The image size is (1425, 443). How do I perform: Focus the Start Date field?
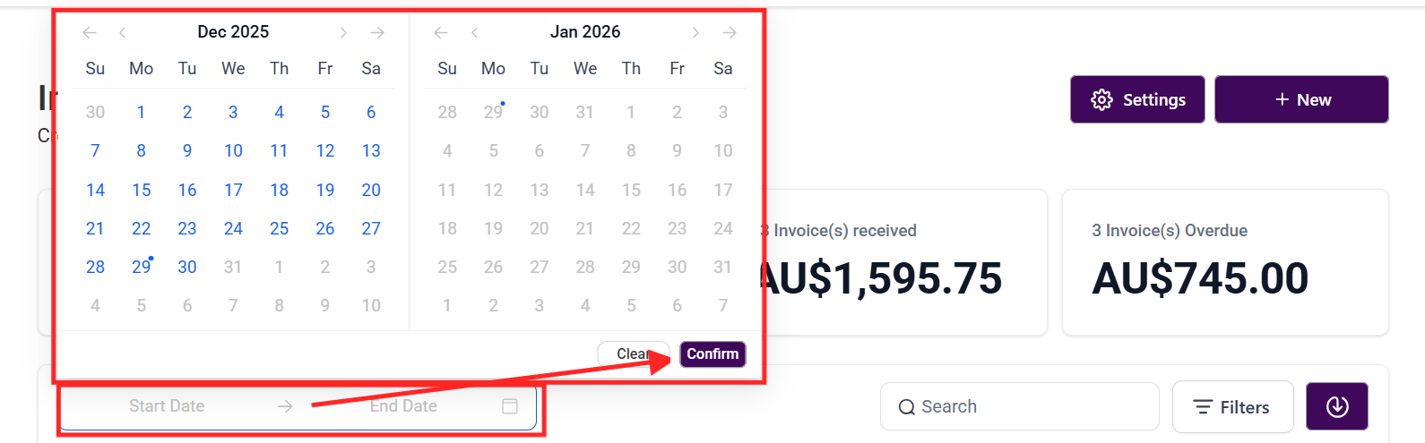(x=167, y=406)
